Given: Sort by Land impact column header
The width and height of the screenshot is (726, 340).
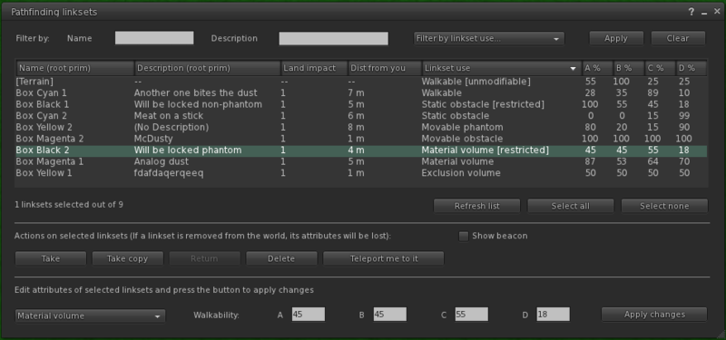Looking at the screenshot, I should [x=315, y=68].
